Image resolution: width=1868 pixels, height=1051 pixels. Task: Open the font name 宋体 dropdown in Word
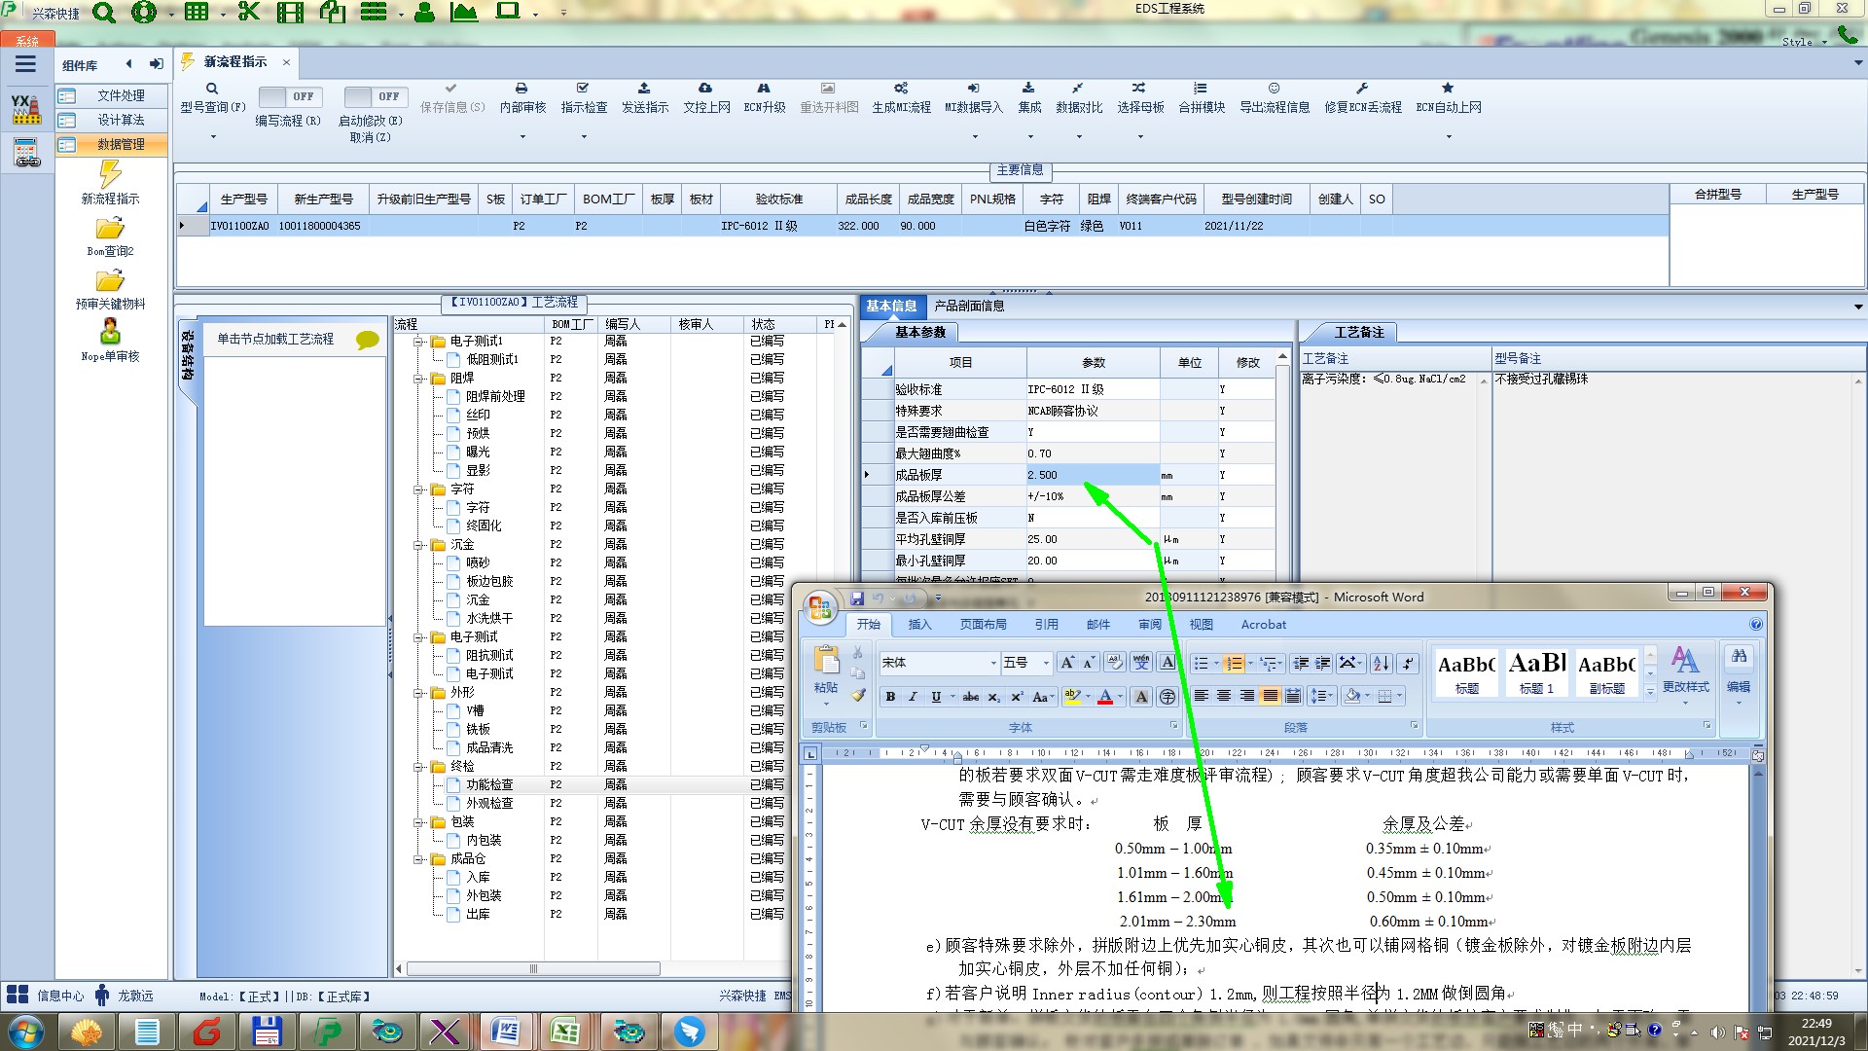pos(993,663)
